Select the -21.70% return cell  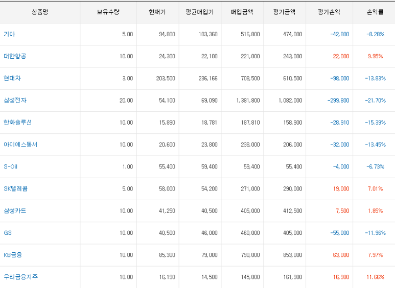click(376, 101)
